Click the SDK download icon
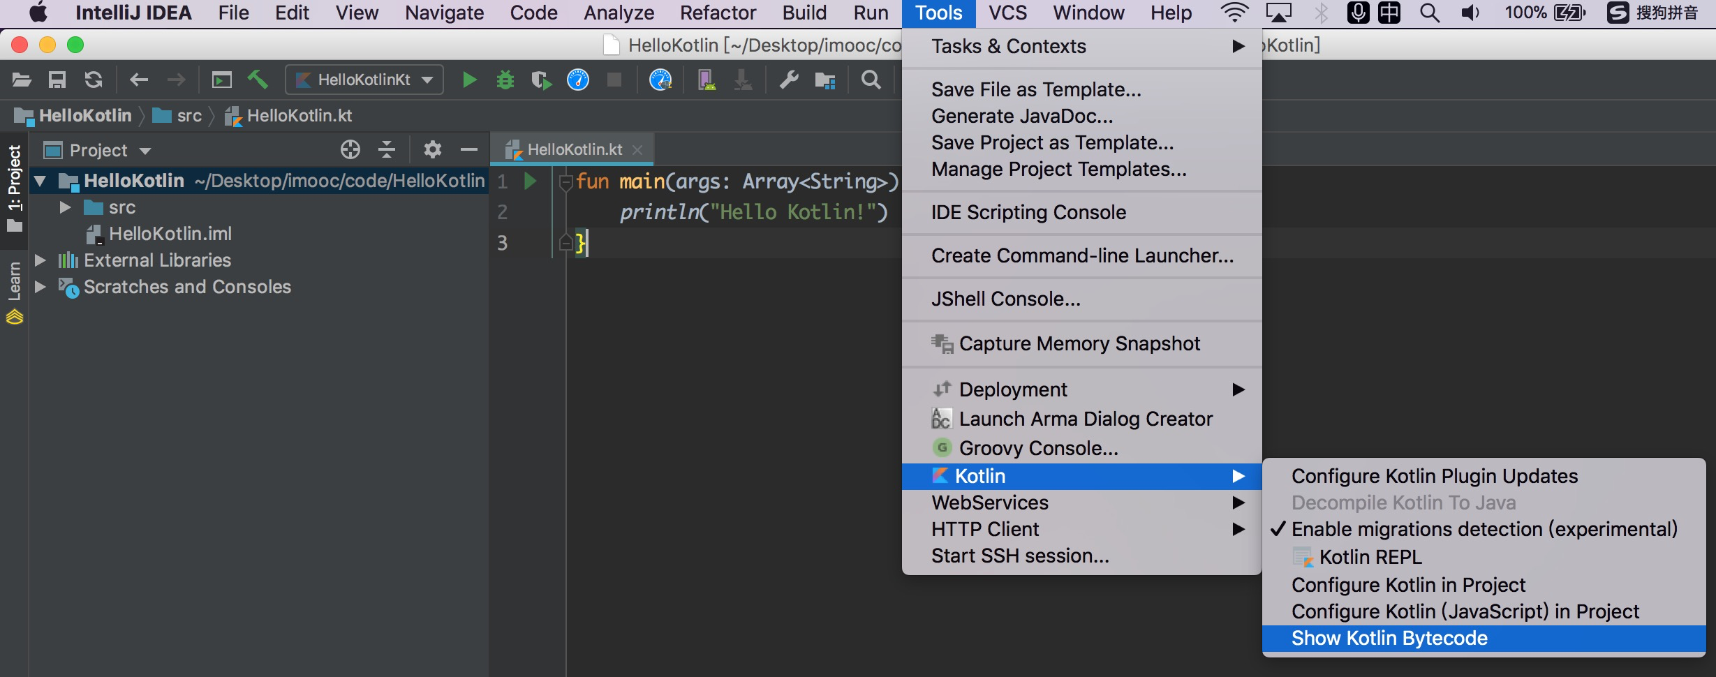 (743, 80)
